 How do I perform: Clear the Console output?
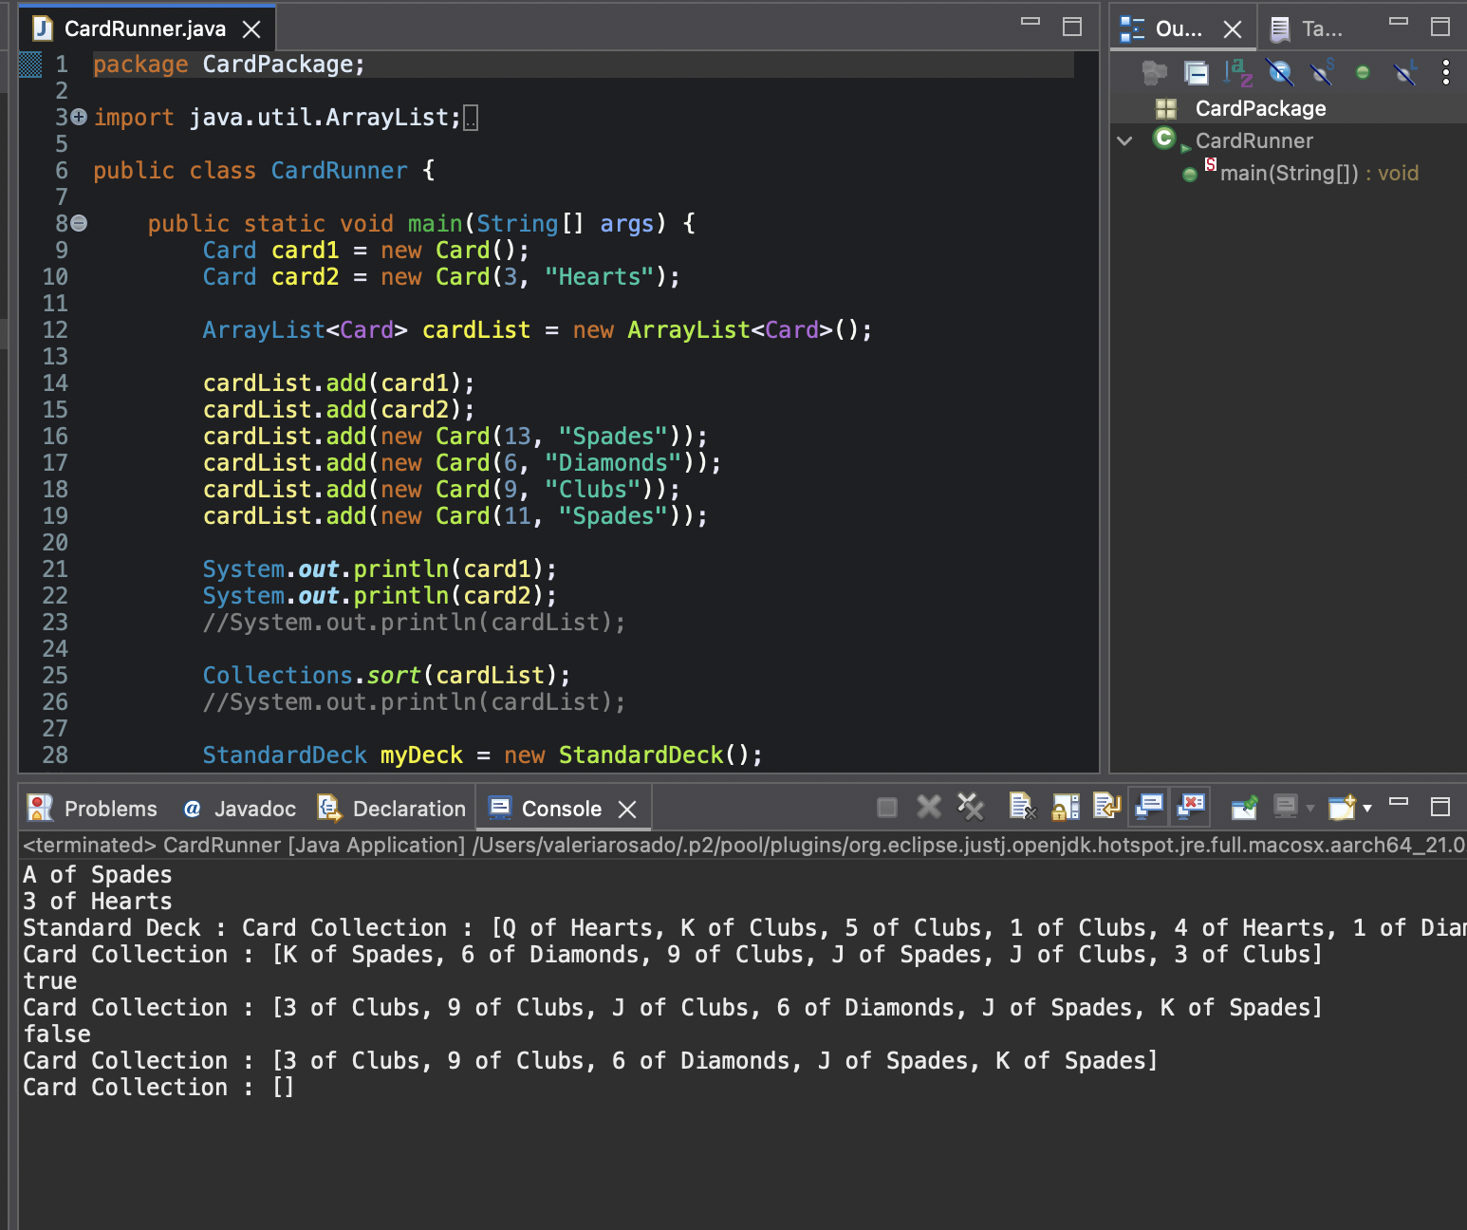point(1022,808)
